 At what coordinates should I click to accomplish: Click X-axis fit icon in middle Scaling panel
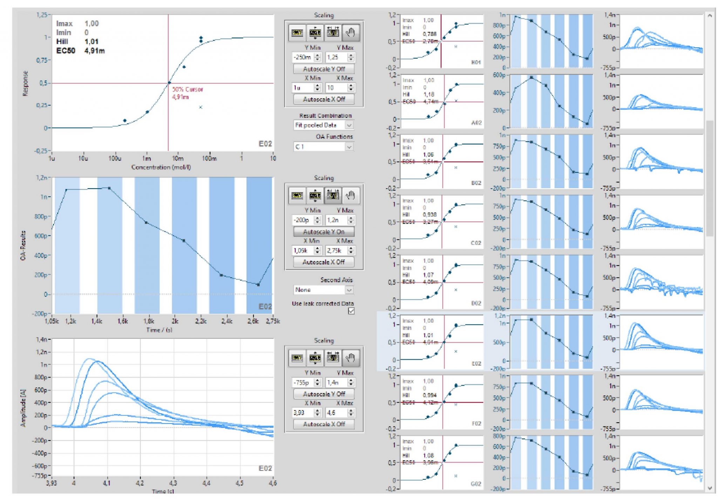point(333,196)
